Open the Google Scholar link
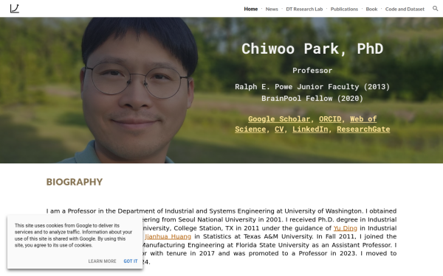 click(279, 119)
